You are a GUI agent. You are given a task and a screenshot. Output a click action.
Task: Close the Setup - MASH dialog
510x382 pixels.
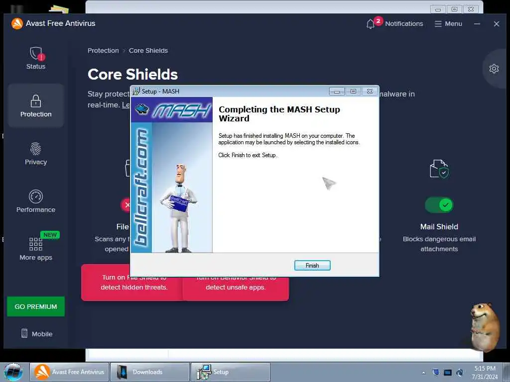pos(370,92)
